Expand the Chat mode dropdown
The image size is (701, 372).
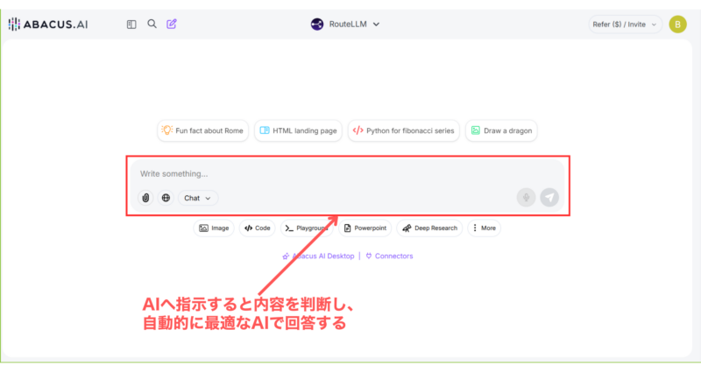[x=198, y=198]
